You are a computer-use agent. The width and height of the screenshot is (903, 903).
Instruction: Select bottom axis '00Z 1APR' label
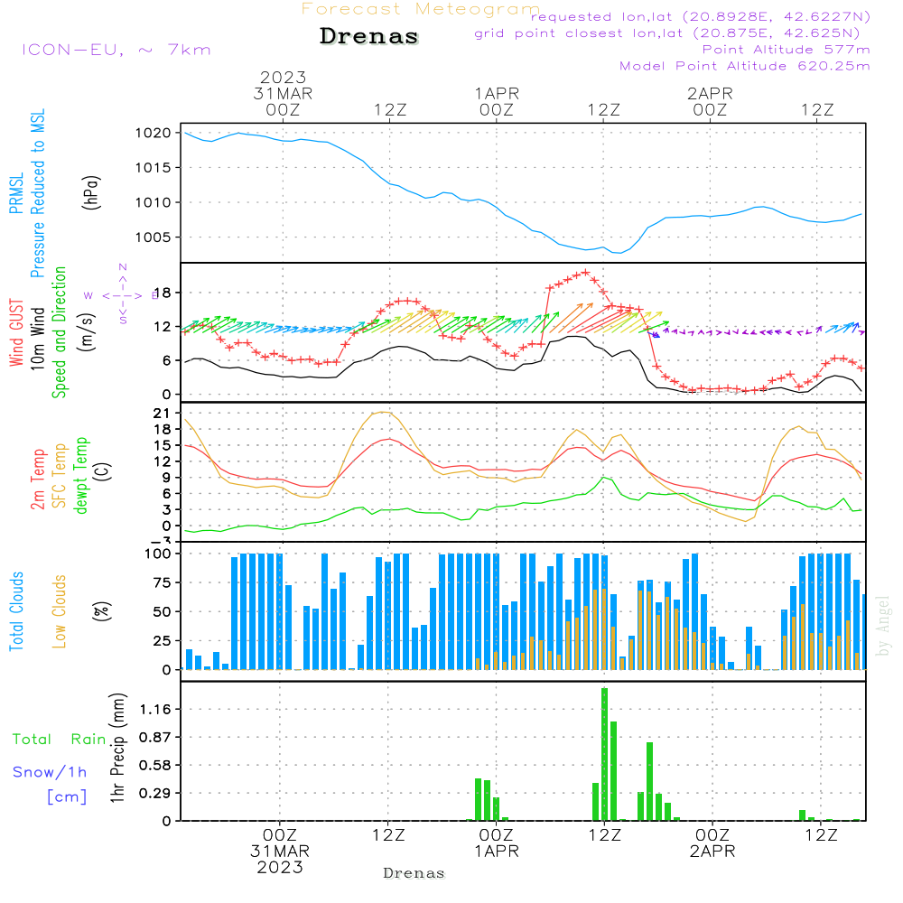[x=497, y=843]
